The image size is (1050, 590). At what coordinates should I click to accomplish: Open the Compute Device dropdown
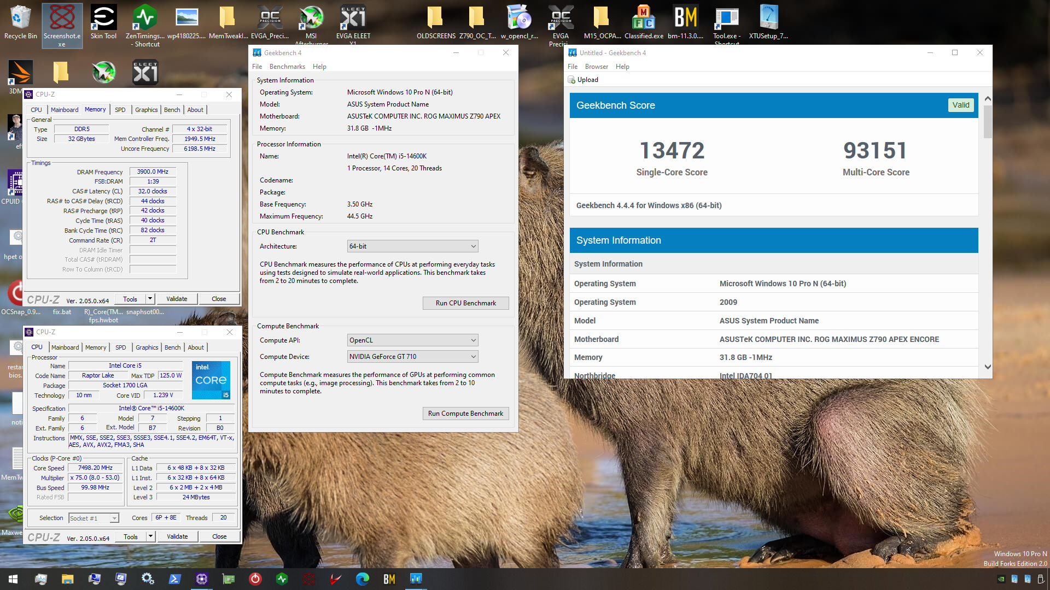click(x=413, y=357)
